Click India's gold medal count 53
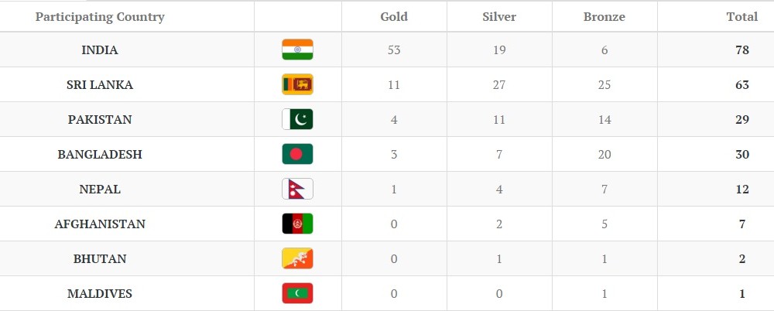Viewport: 774px width, 311px height. (x=394, y=50)
